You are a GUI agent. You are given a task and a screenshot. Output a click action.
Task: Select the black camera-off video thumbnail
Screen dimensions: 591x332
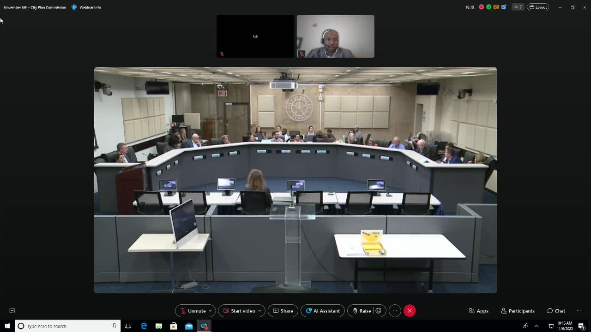(255, 36)
